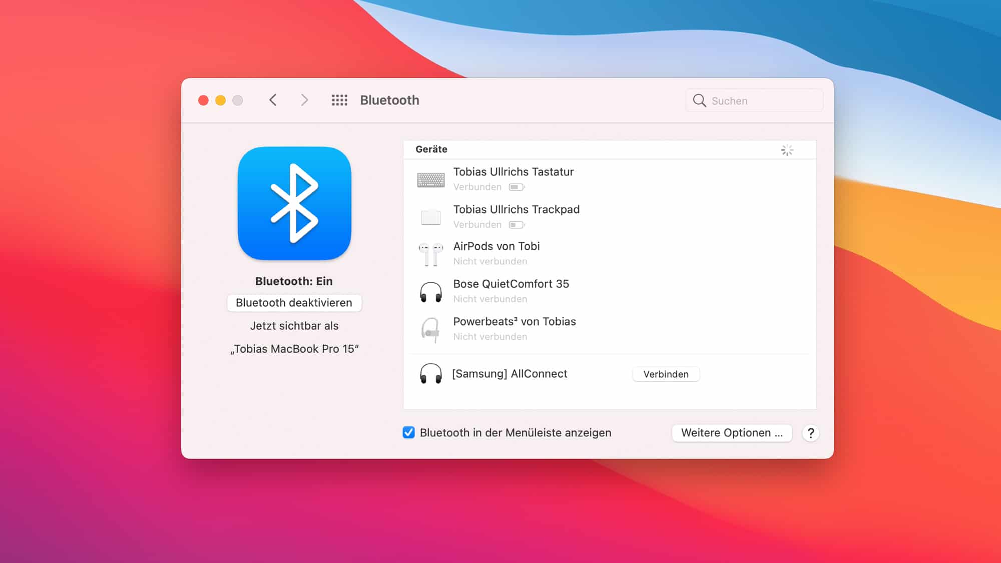Click the Trackpad battery level indicator

coord(517,225)
